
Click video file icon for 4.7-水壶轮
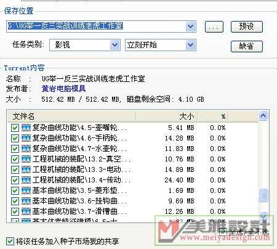tap(26, 149)
